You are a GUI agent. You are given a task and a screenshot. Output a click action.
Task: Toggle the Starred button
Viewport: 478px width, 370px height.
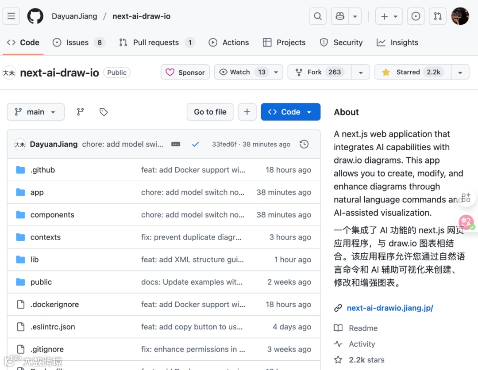[x=413, y=72]
